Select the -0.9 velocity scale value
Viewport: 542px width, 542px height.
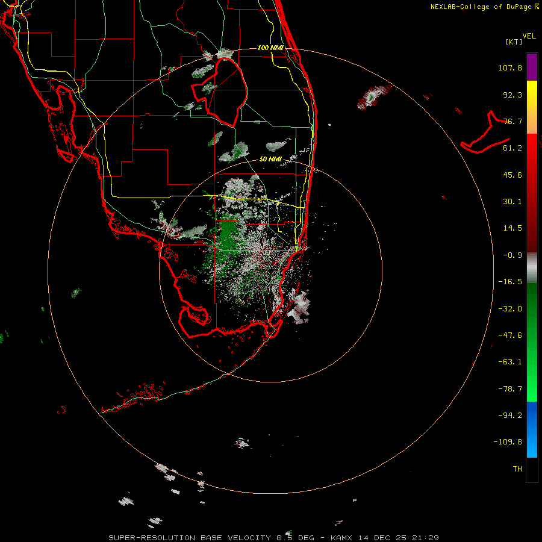pyautogui.click(x=512, y=255)
